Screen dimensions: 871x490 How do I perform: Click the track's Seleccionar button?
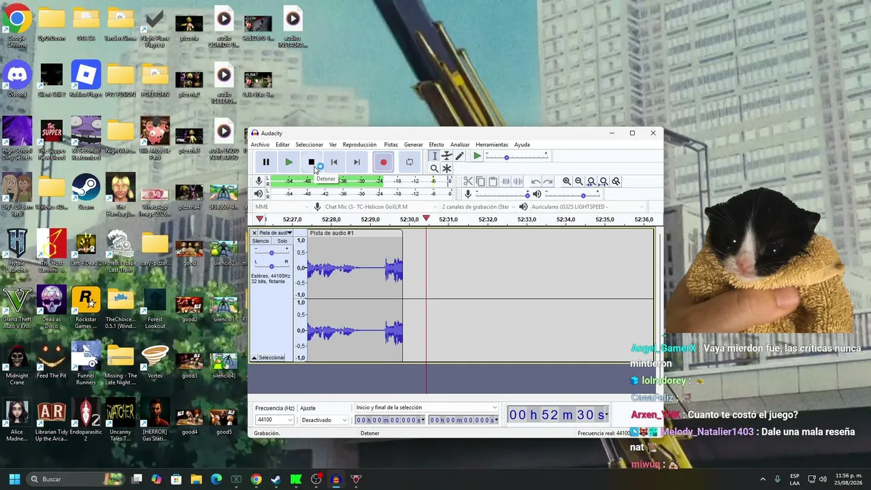coord(272,357)
